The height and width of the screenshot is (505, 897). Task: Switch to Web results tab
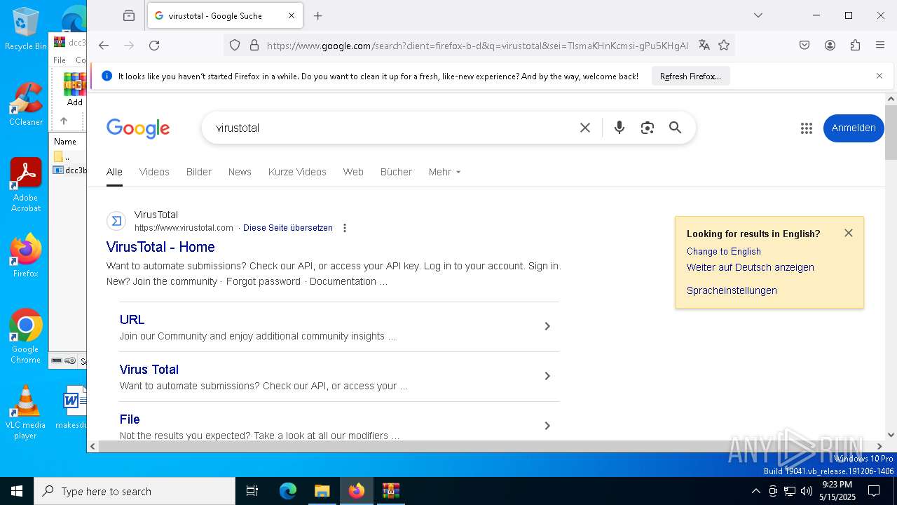click(x=353, y=172)
